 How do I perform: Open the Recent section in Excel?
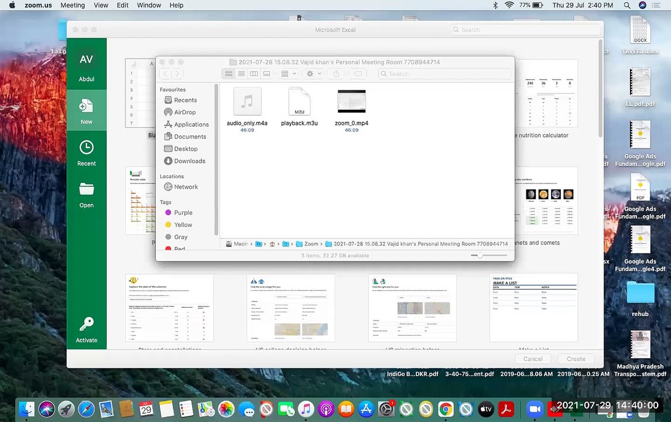coord(87,153)
